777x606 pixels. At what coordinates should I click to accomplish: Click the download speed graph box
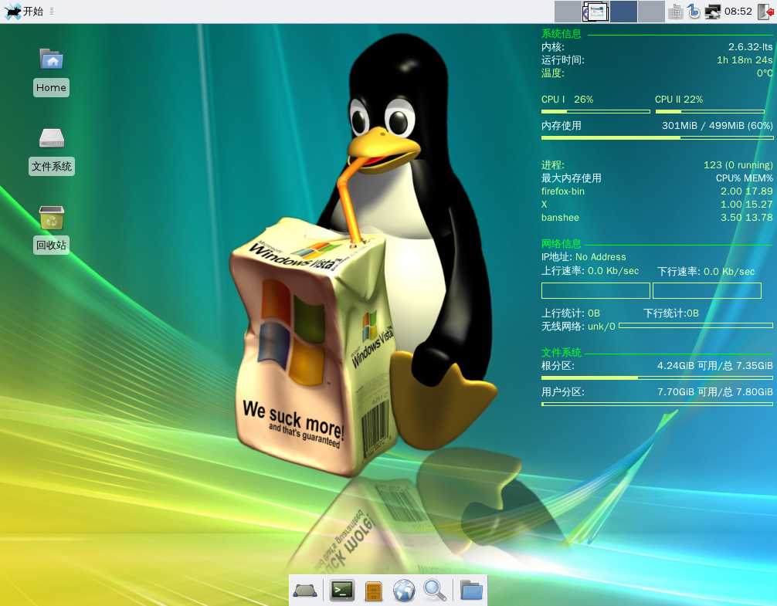click(x=707, y=290)
